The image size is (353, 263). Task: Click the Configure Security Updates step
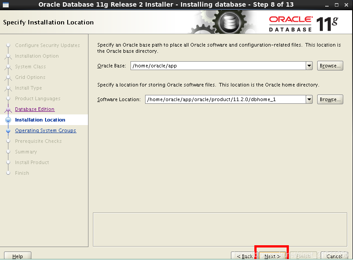point(47,45)
